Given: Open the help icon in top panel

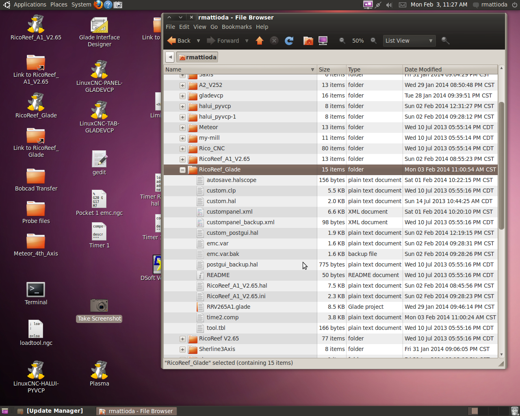Looking at the screenshot, I should 108,4.
